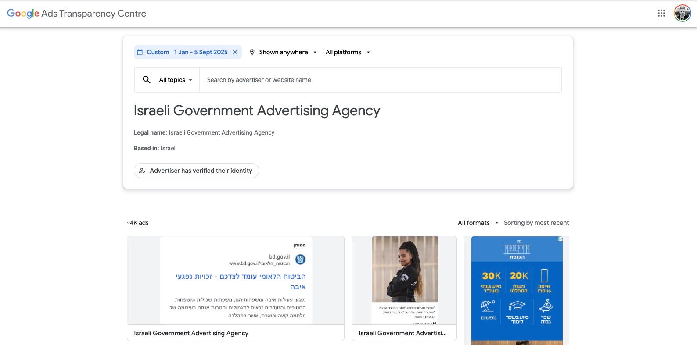The height and width of the screenshot is (345, 697).
Task: Click the phone icon in the blue ad
Action: tap(544, 276)
